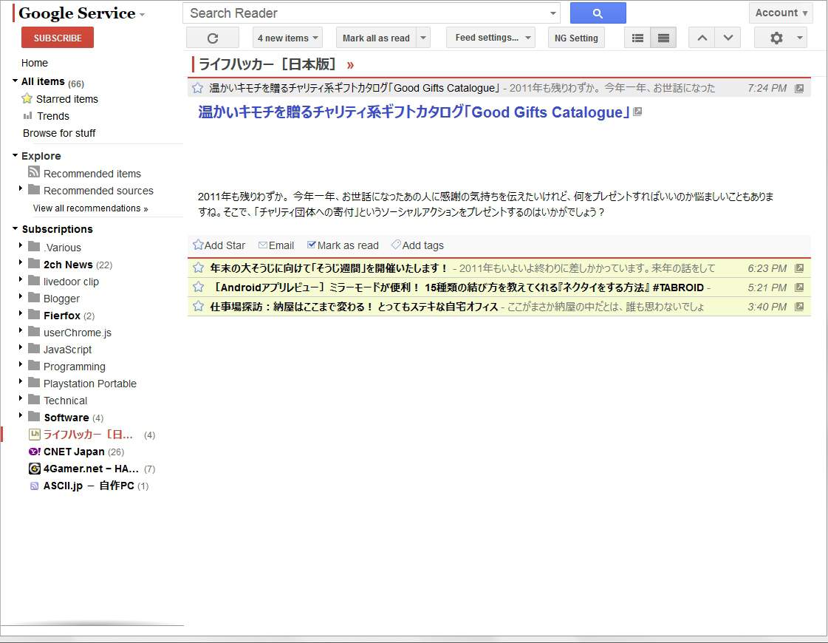Viewport: 828px width, 643px height.
Task: Switch to expanded view icon
Action: (663, 38)
